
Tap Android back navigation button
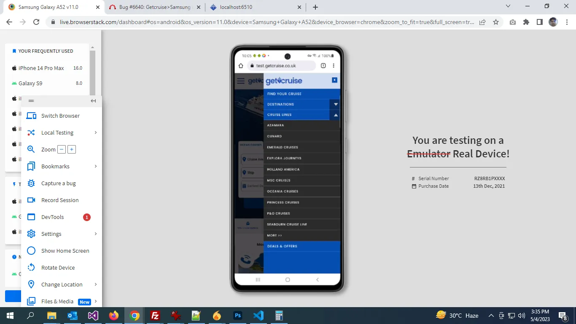[x=317, y=280]
